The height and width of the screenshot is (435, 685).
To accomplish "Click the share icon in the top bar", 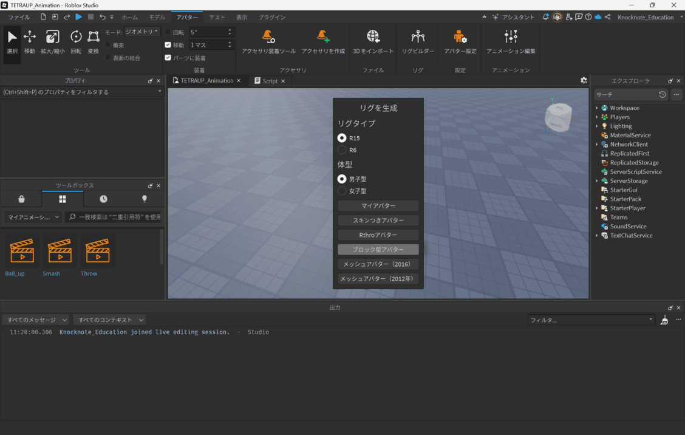I will 608,17.
